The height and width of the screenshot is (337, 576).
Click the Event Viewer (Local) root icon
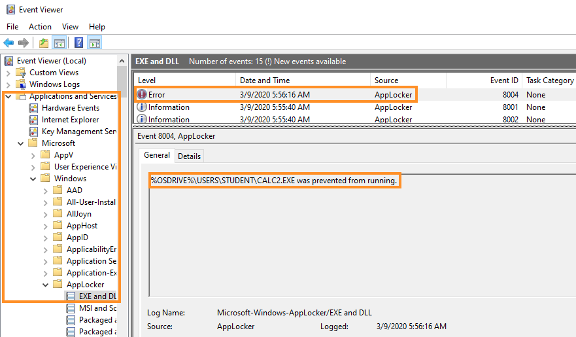click(x=8, y=61)
